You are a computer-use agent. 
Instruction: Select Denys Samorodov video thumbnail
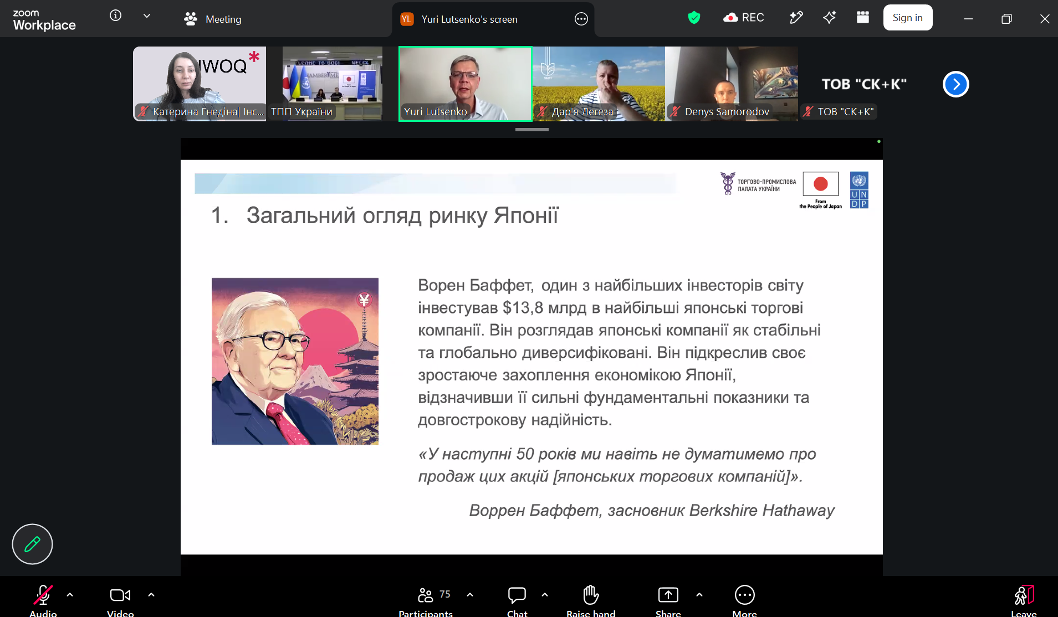point(732,84)
